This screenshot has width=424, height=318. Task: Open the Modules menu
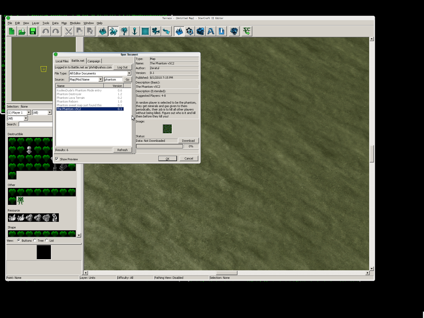tap(75, 23)
